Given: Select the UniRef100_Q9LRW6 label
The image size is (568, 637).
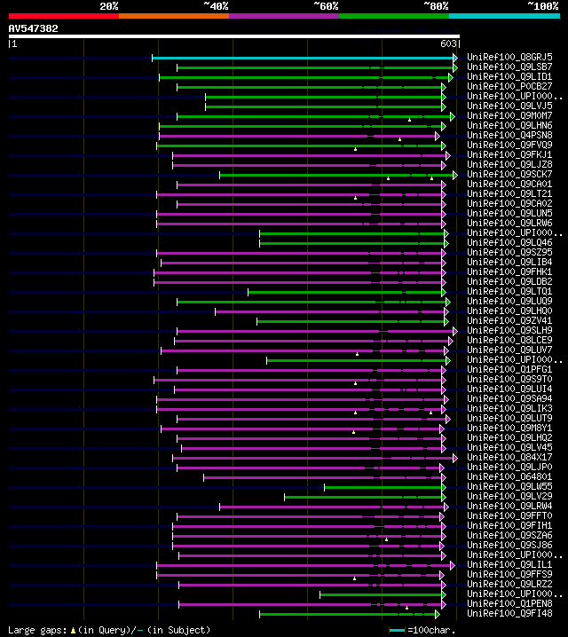Looking at the screenshot, I should (x=509, y=223).
